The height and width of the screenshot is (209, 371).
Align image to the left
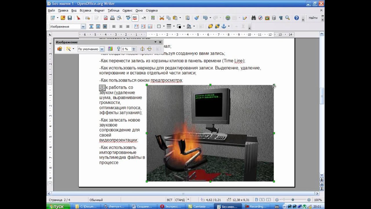(114, 26)
